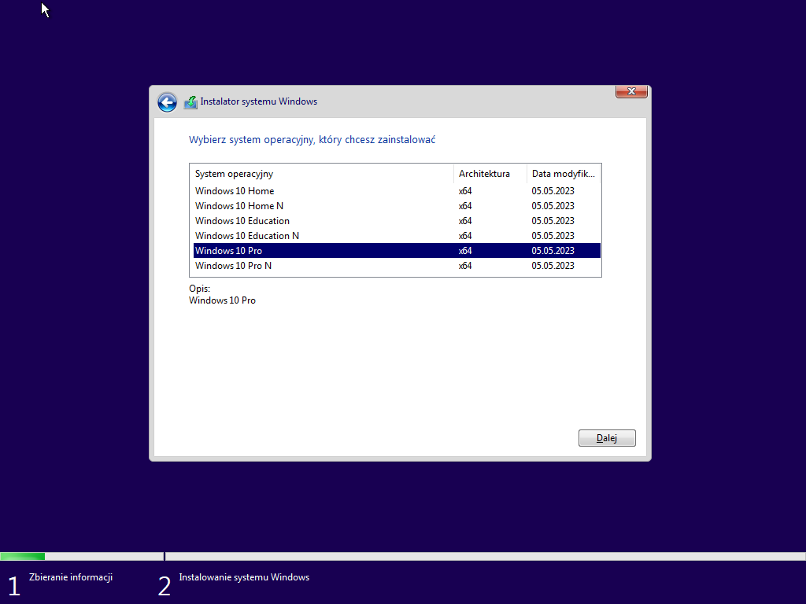The height and width of the screenshot is (604, 806).
Task: Click step 1 Zbieranie informacji label
Action: (x=70, y=577)
